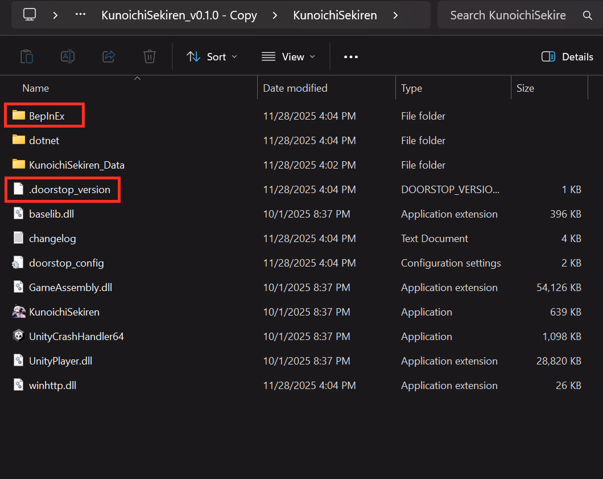Open the View dropdown menu
This screenshot has height=479, width=603.
288,56
